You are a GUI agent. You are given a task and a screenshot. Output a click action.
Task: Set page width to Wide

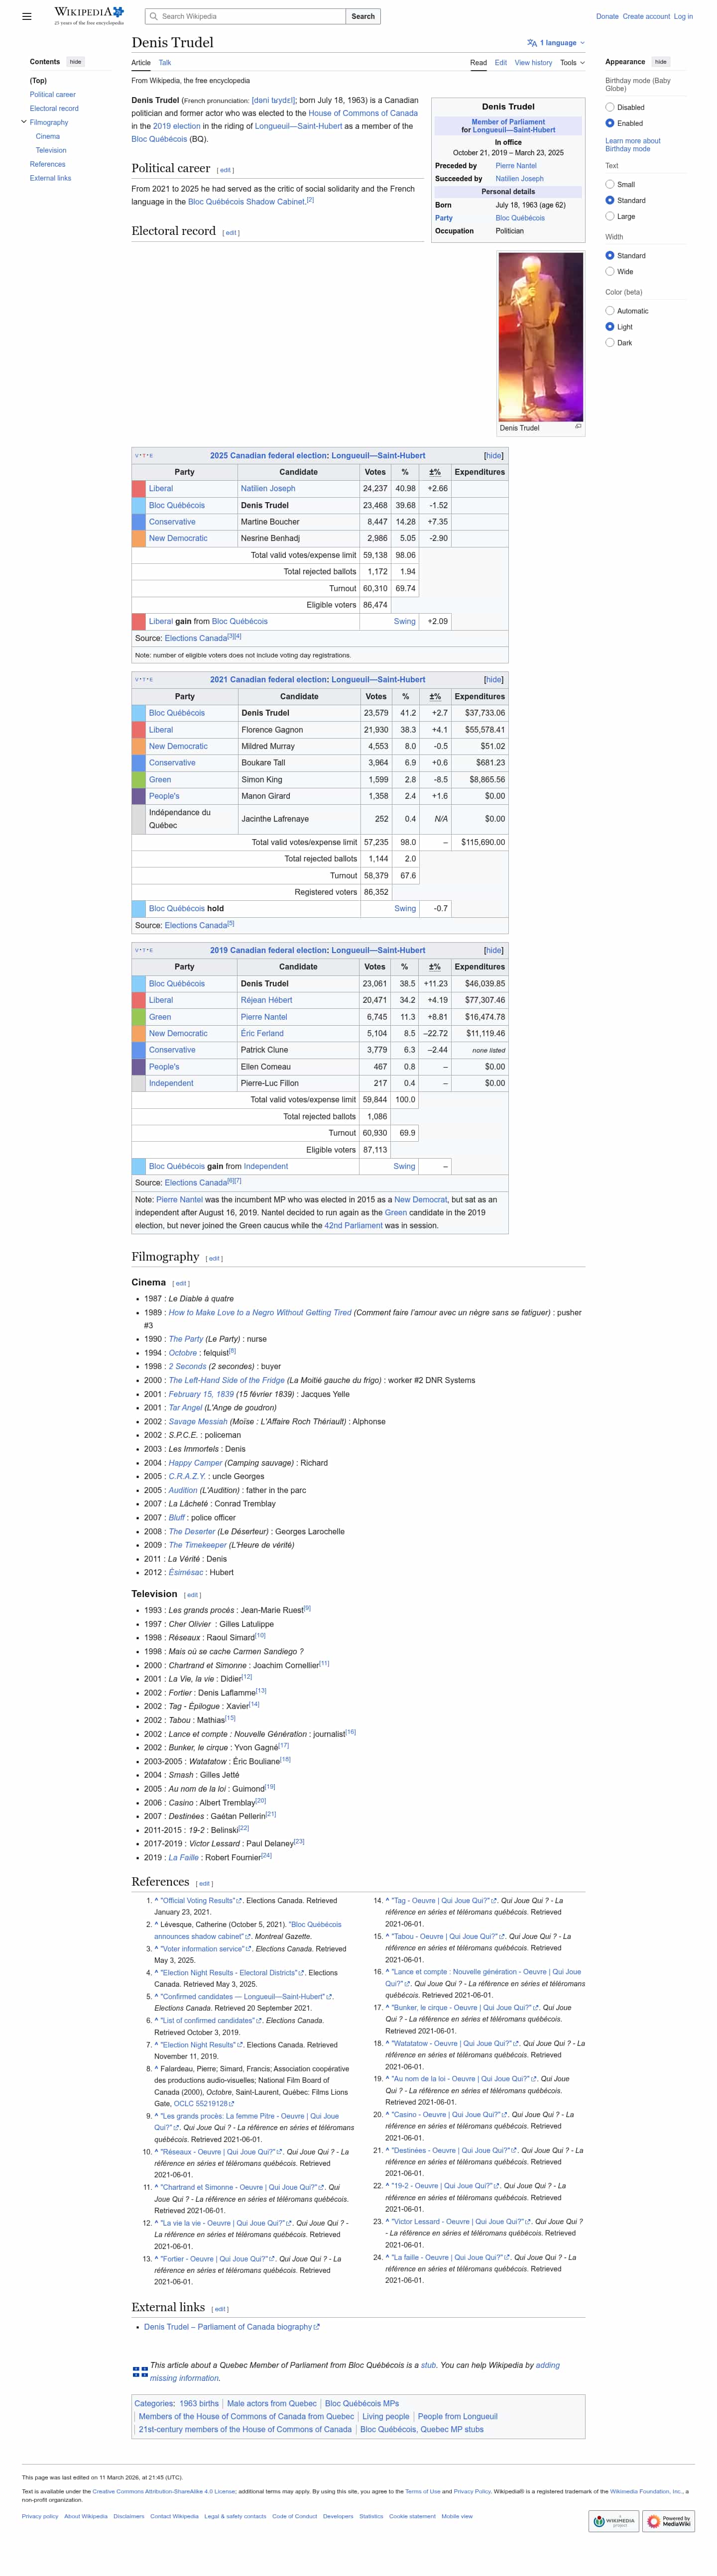610,271
